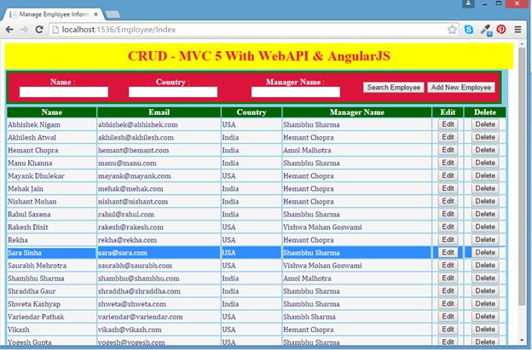532x350 pixels.
Task: Close the Manage Employee Information tab
Action: tap(95, 14)
